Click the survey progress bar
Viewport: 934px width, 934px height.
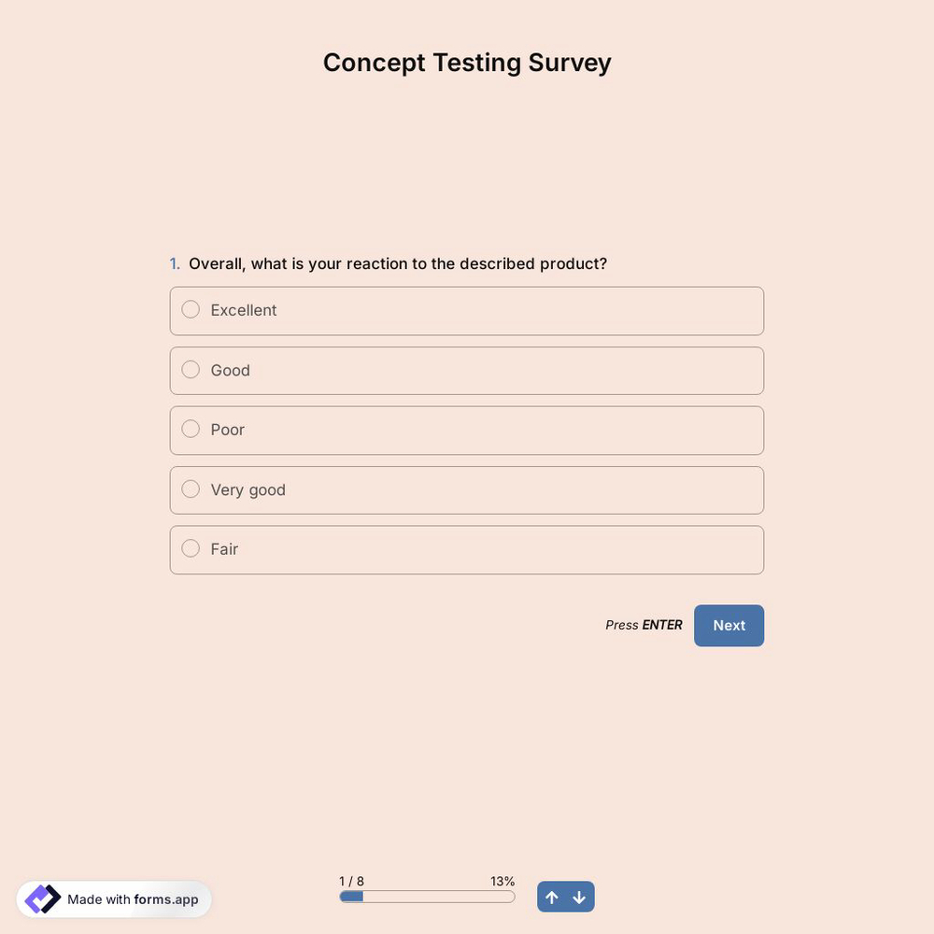[426, 896]
